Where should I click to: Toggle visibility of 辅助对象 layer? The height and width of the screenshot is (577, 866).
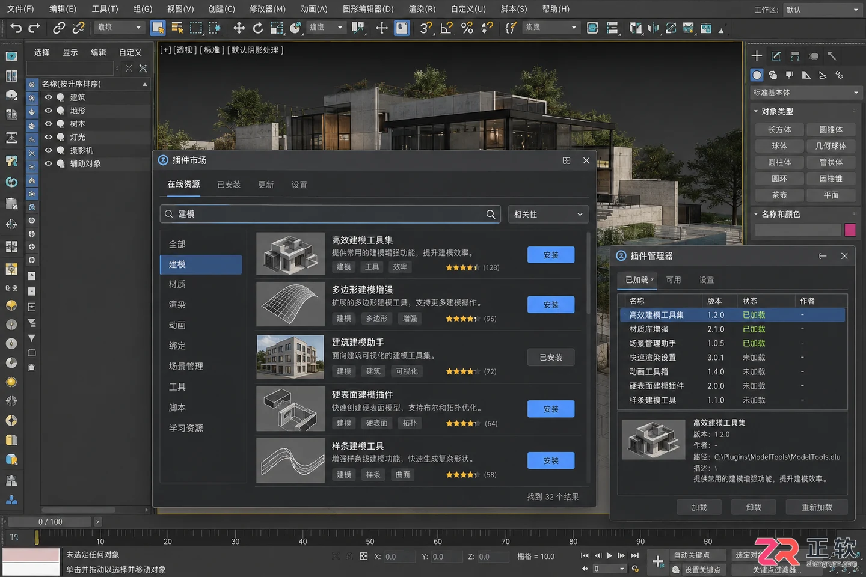(x=48, y=163)
